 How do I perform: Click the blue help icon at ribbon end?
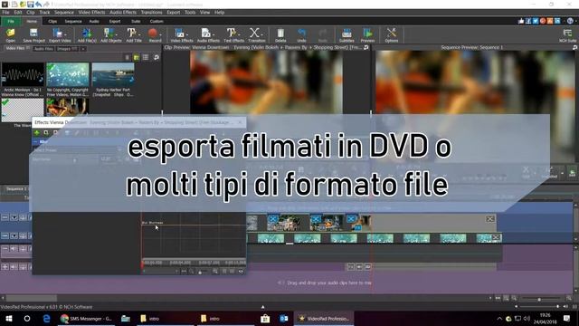[570, 21]
